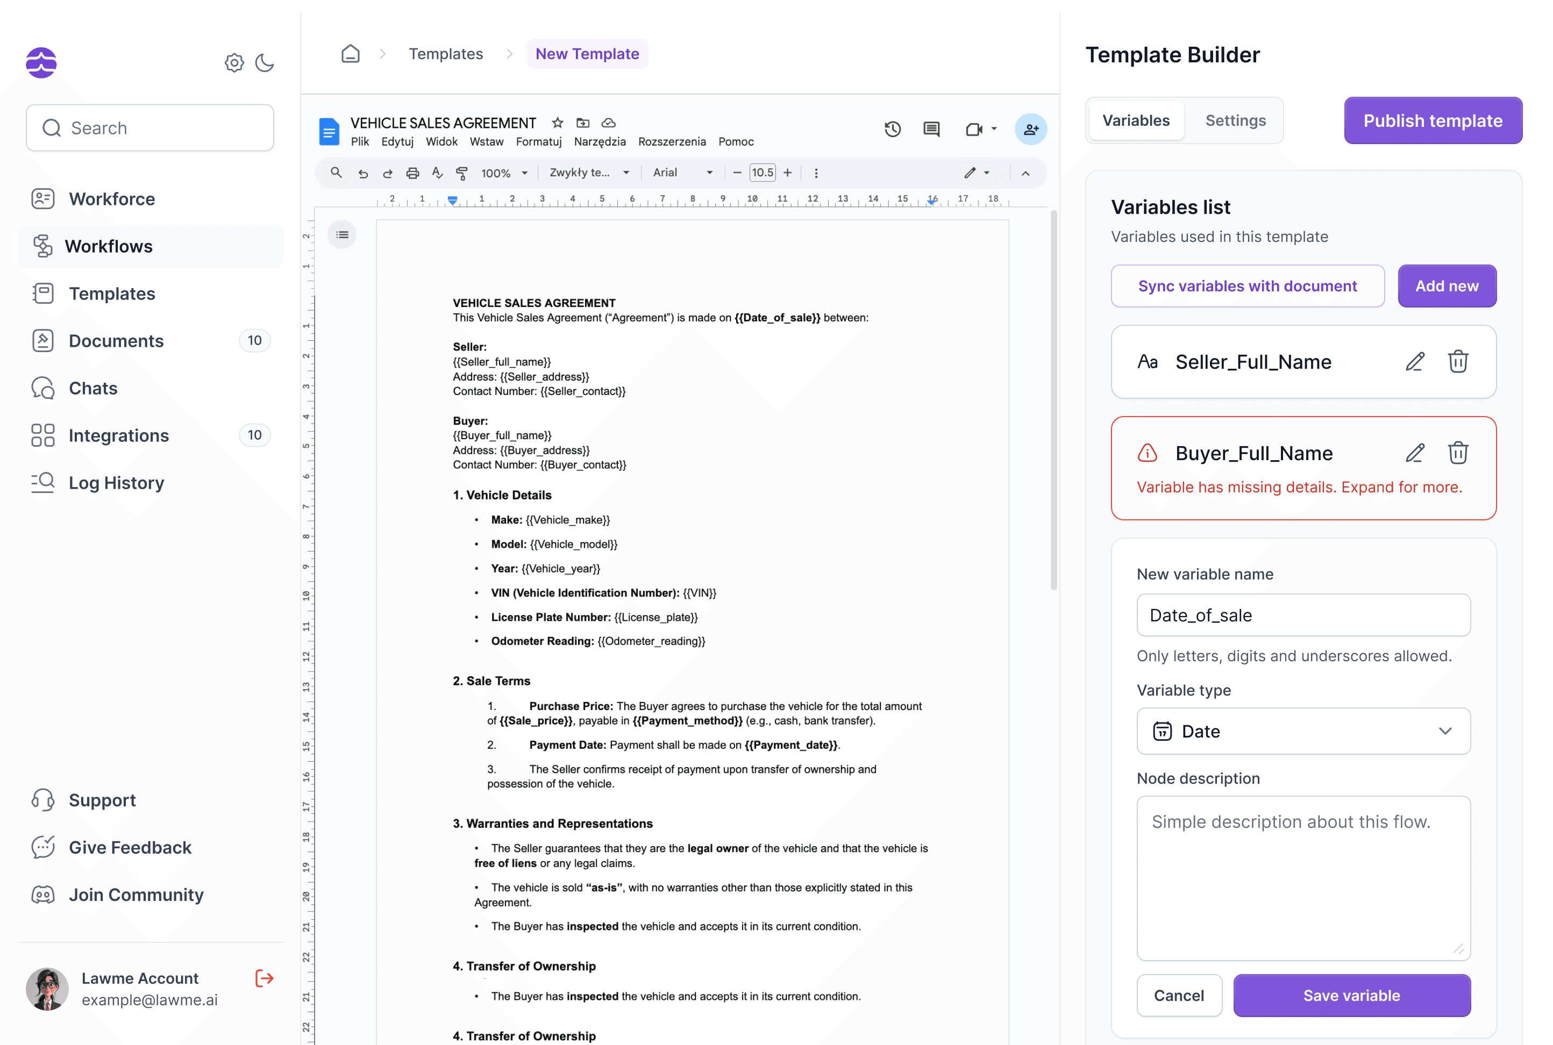Star the Vehicle Sales Agreement document
Screen dimensions: 1553x1045
(558, 123)
